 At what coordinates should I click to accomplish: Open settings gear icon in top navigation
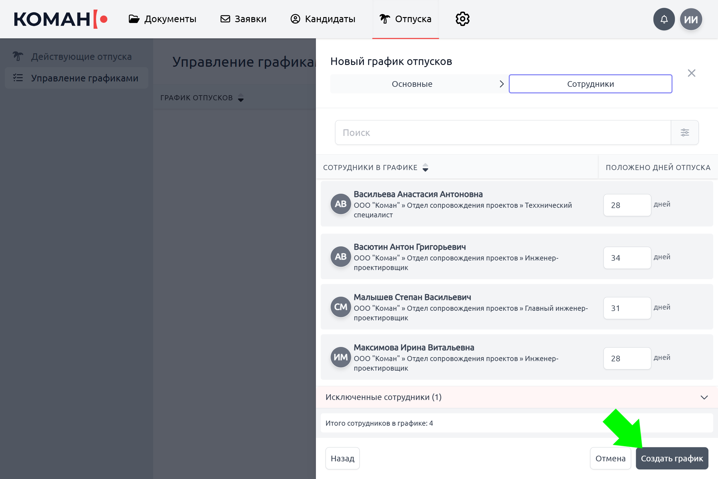coord(463,19)
